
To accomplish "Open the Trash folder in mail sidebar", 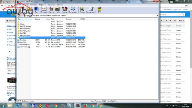I will pyautogui.click(x=11, y=32).
